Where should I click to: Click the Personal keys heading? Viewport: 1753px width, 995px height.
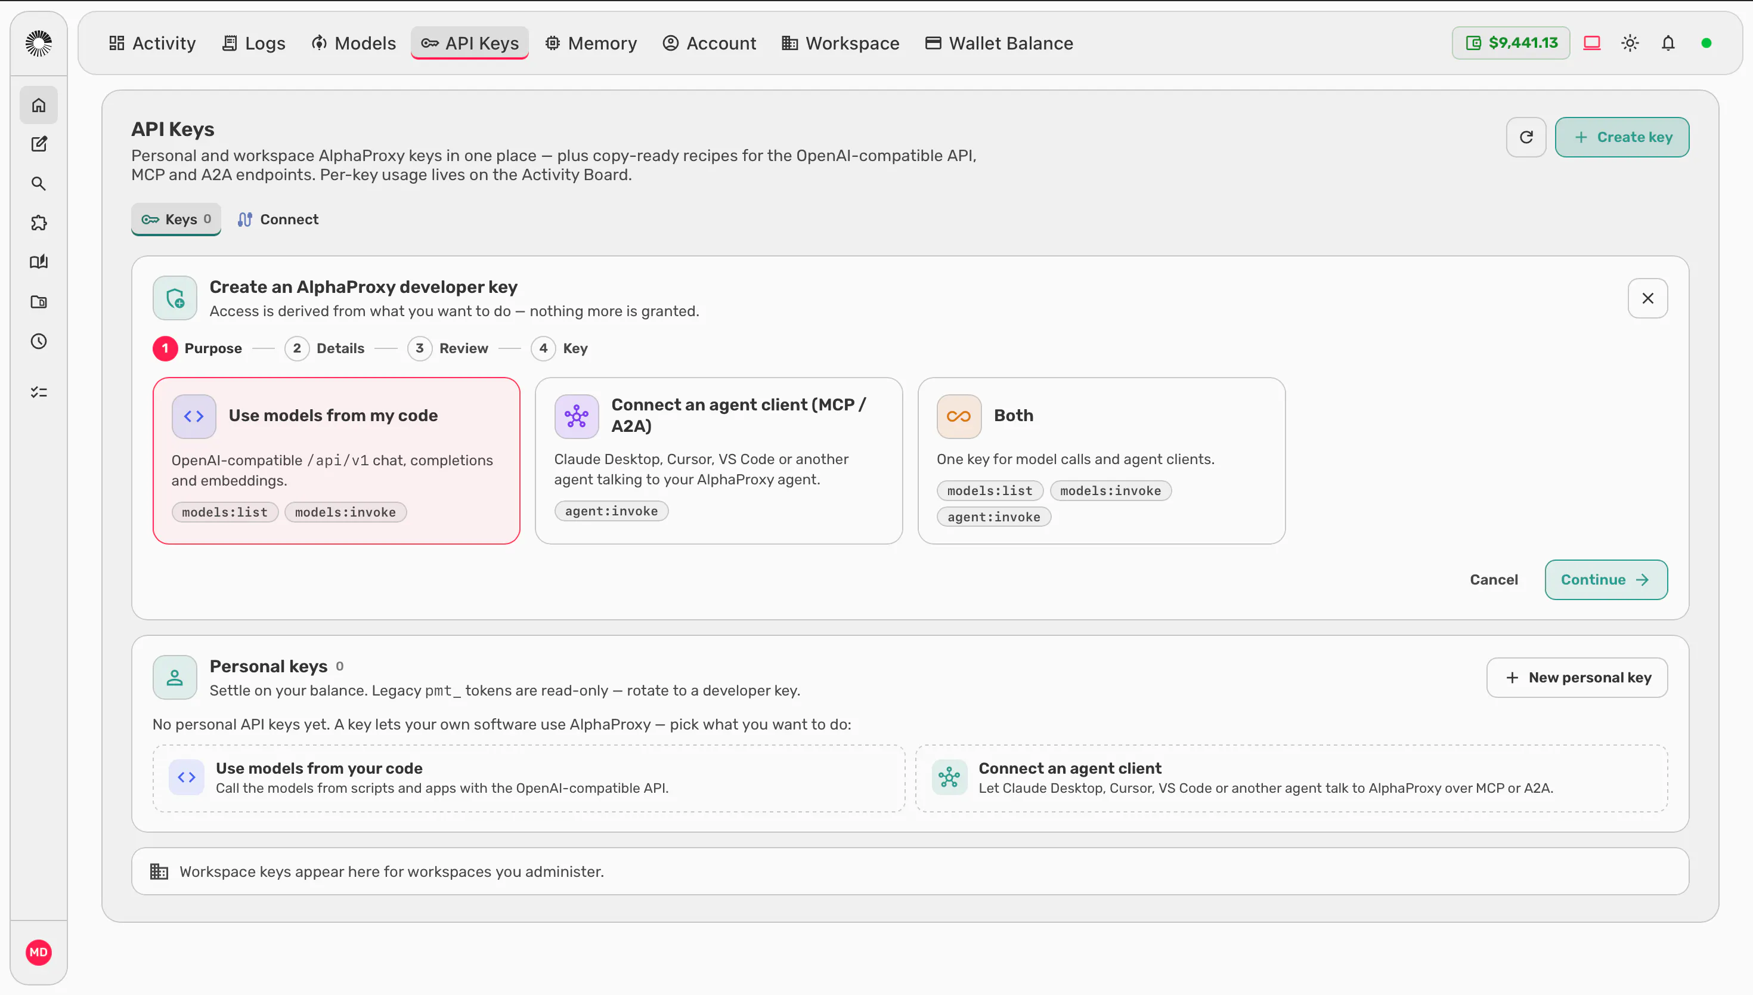268,666
